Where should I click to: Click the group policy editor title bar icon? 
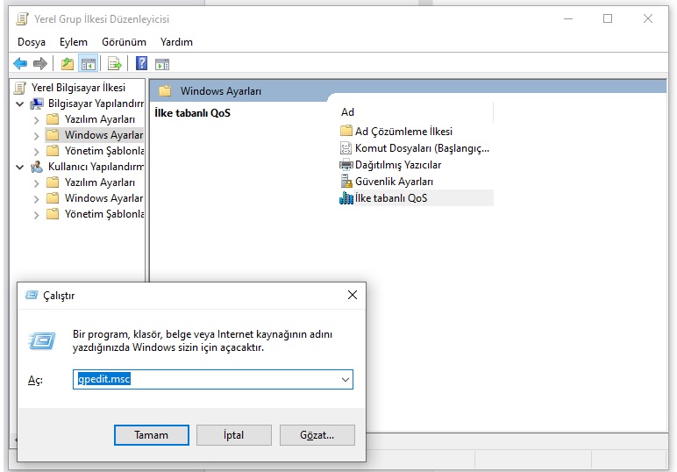[23, 19]
